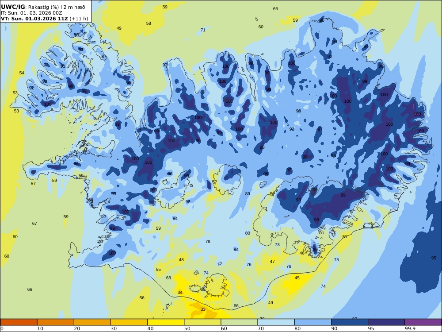Click the 0–10 dark orange legend swatch
442x332 pixels.
click(x=19, y=322)
